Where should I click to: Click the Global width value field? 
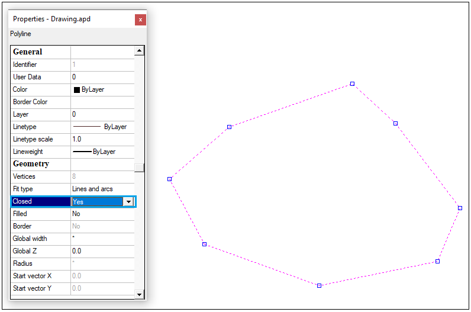(102, 239)
